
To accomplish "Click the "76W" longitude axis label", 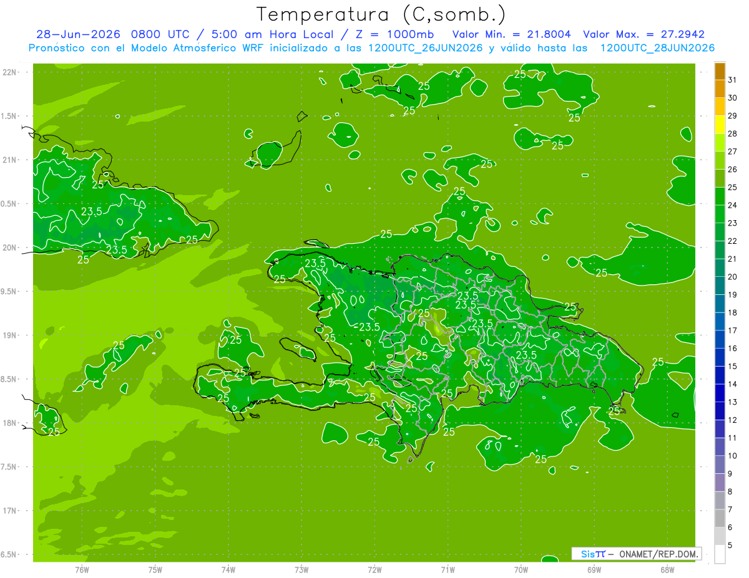I will pos(82,570).
